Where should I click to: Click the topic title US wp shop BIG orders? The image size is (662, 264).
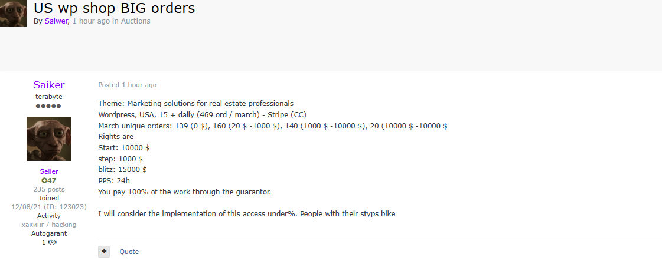tap(115, 8)
